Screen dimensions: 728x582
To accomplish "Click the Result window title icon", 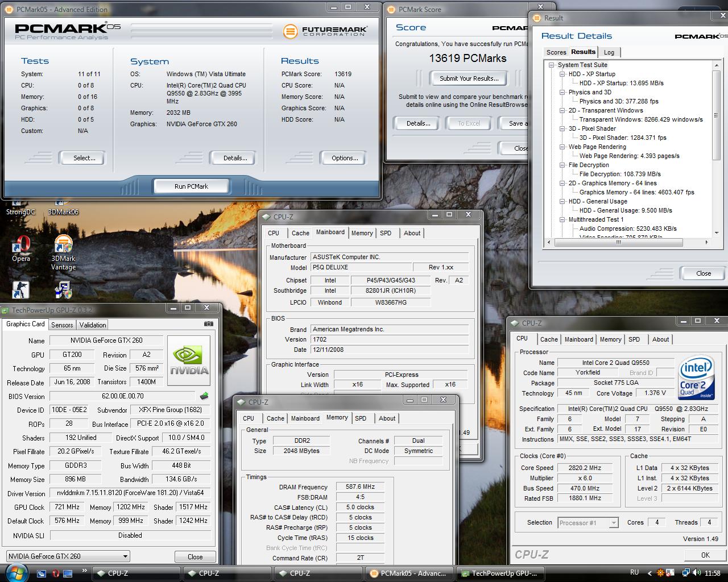I will 537,18.
